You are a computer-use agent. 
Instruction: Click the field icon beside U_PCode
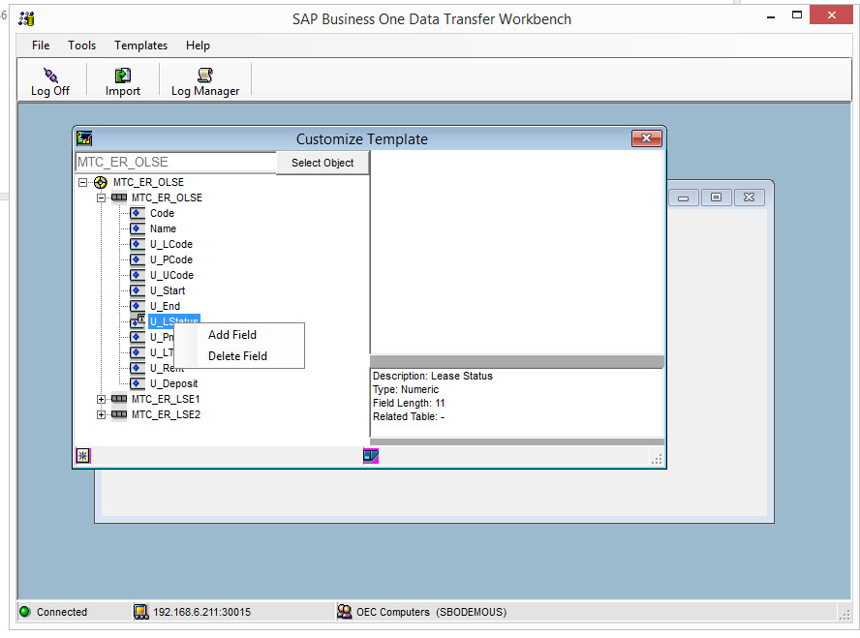coord(138,259)
